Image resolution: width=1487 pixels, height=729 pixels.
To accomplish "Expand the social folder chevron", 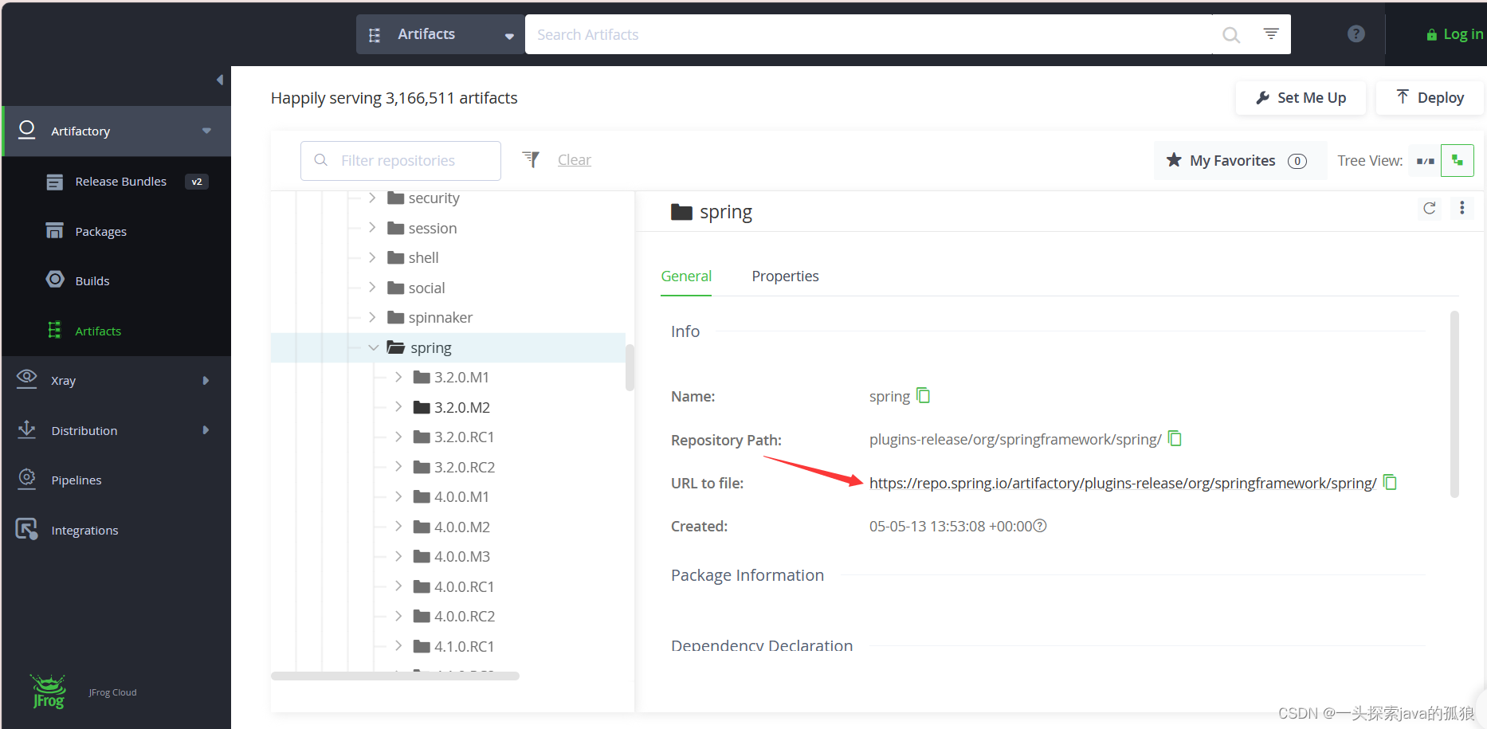I will point(372,288).
